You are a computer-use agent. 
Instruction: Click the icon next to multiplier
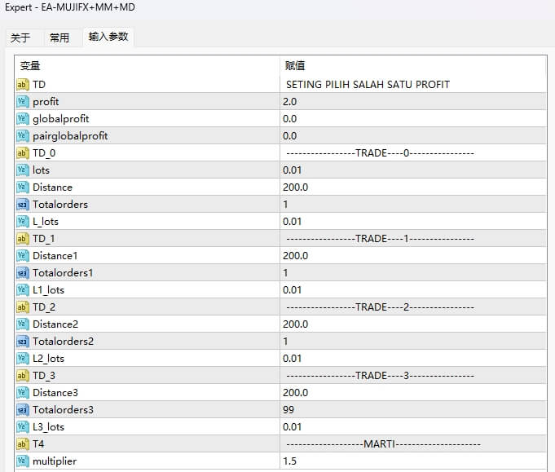(x=23, y=461)
